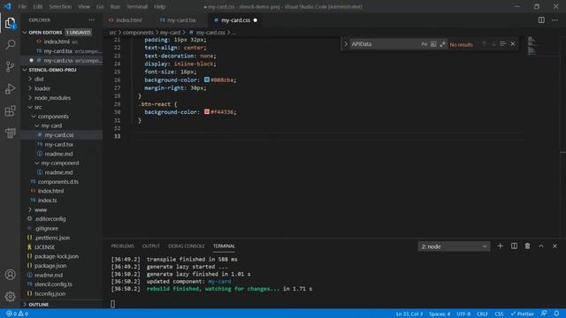Toggle Use Regular Expression in find widget
The width and height of the screenshot is (566, 318).
(442, 44)
